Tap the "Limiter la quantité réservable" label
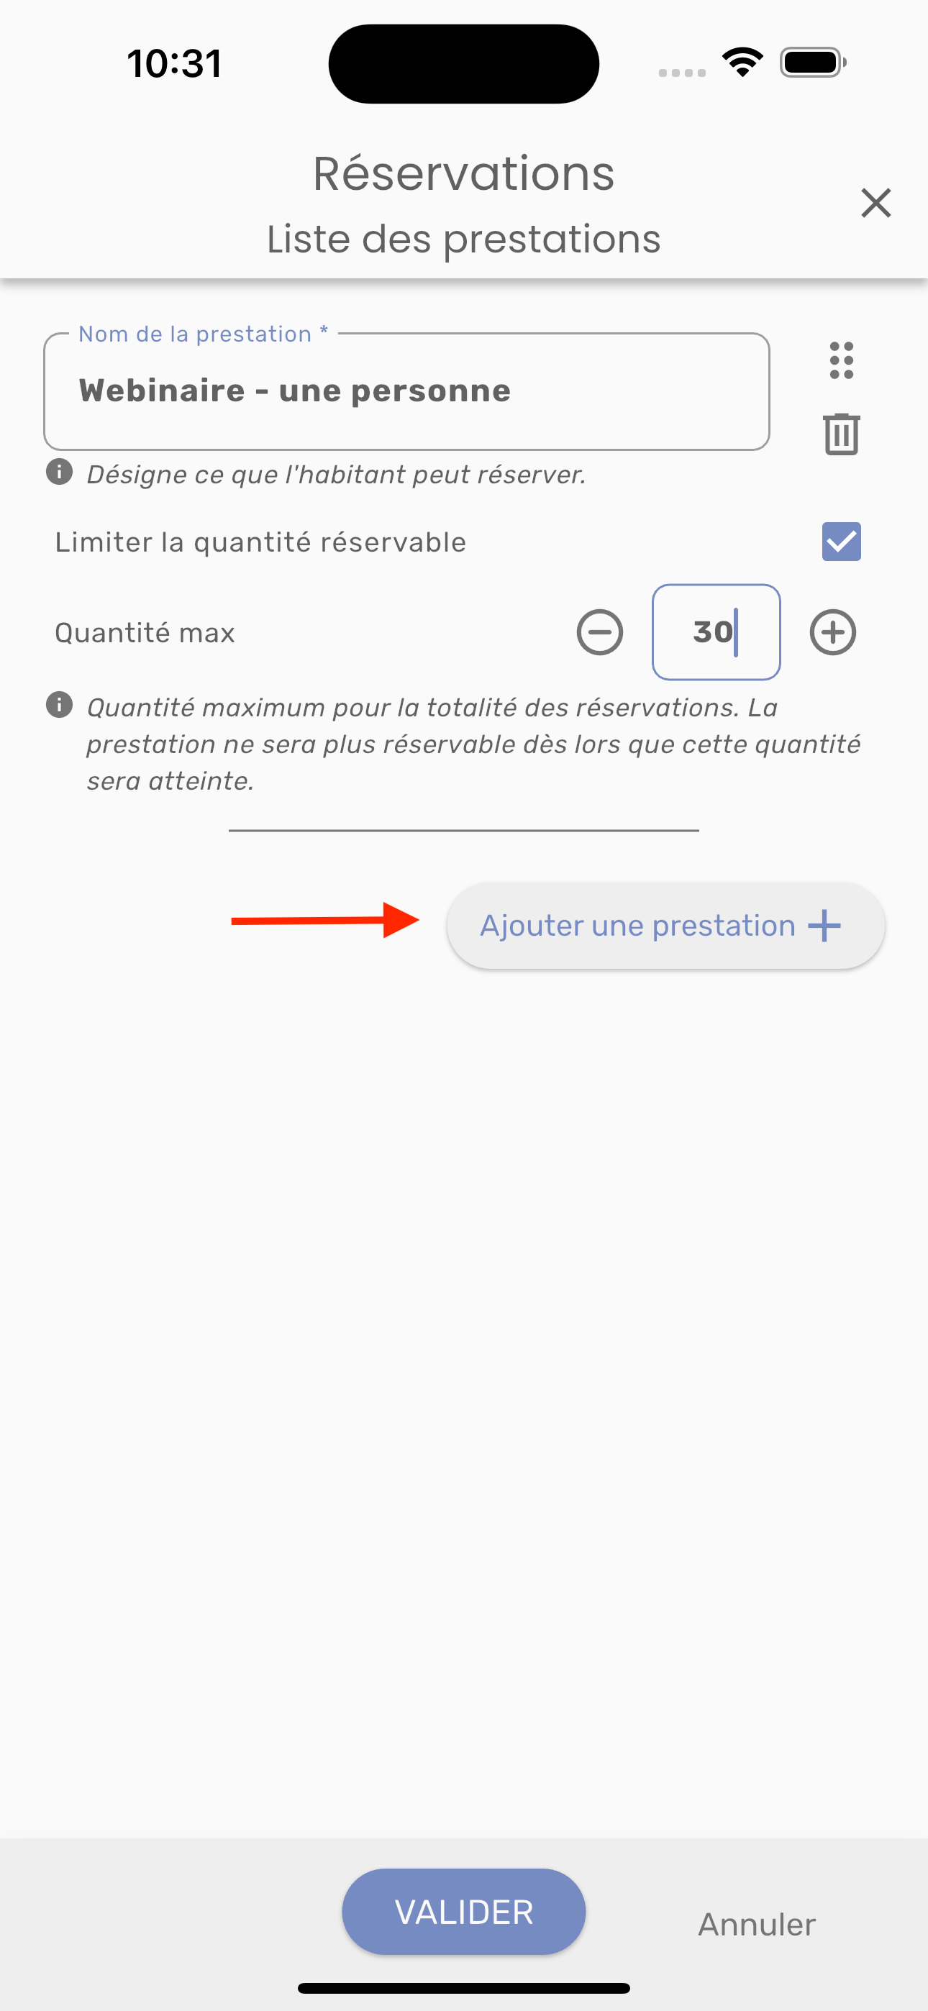 (260, 542)
